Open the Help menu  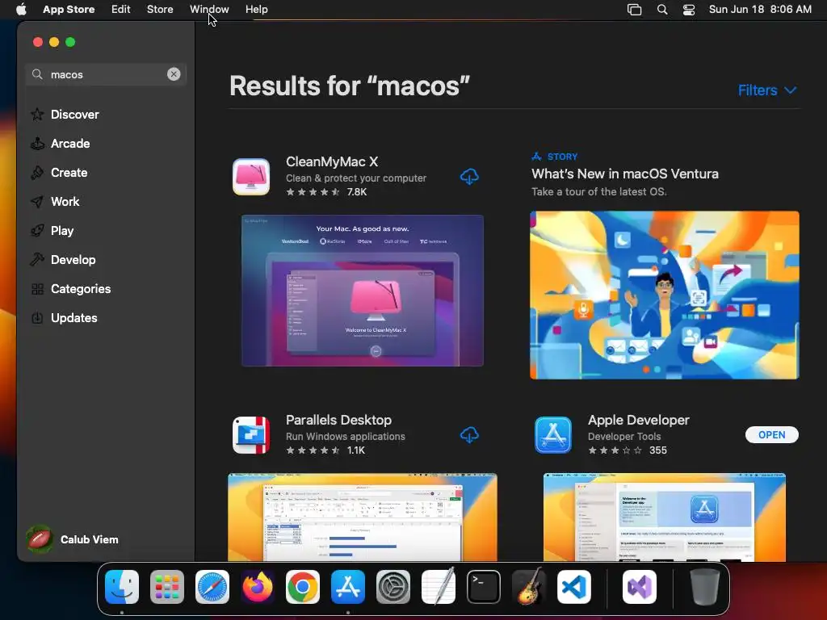pos(256,9)
